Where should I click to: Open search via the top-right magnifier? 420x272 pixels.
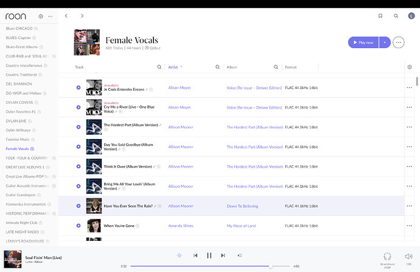[396, 16]
